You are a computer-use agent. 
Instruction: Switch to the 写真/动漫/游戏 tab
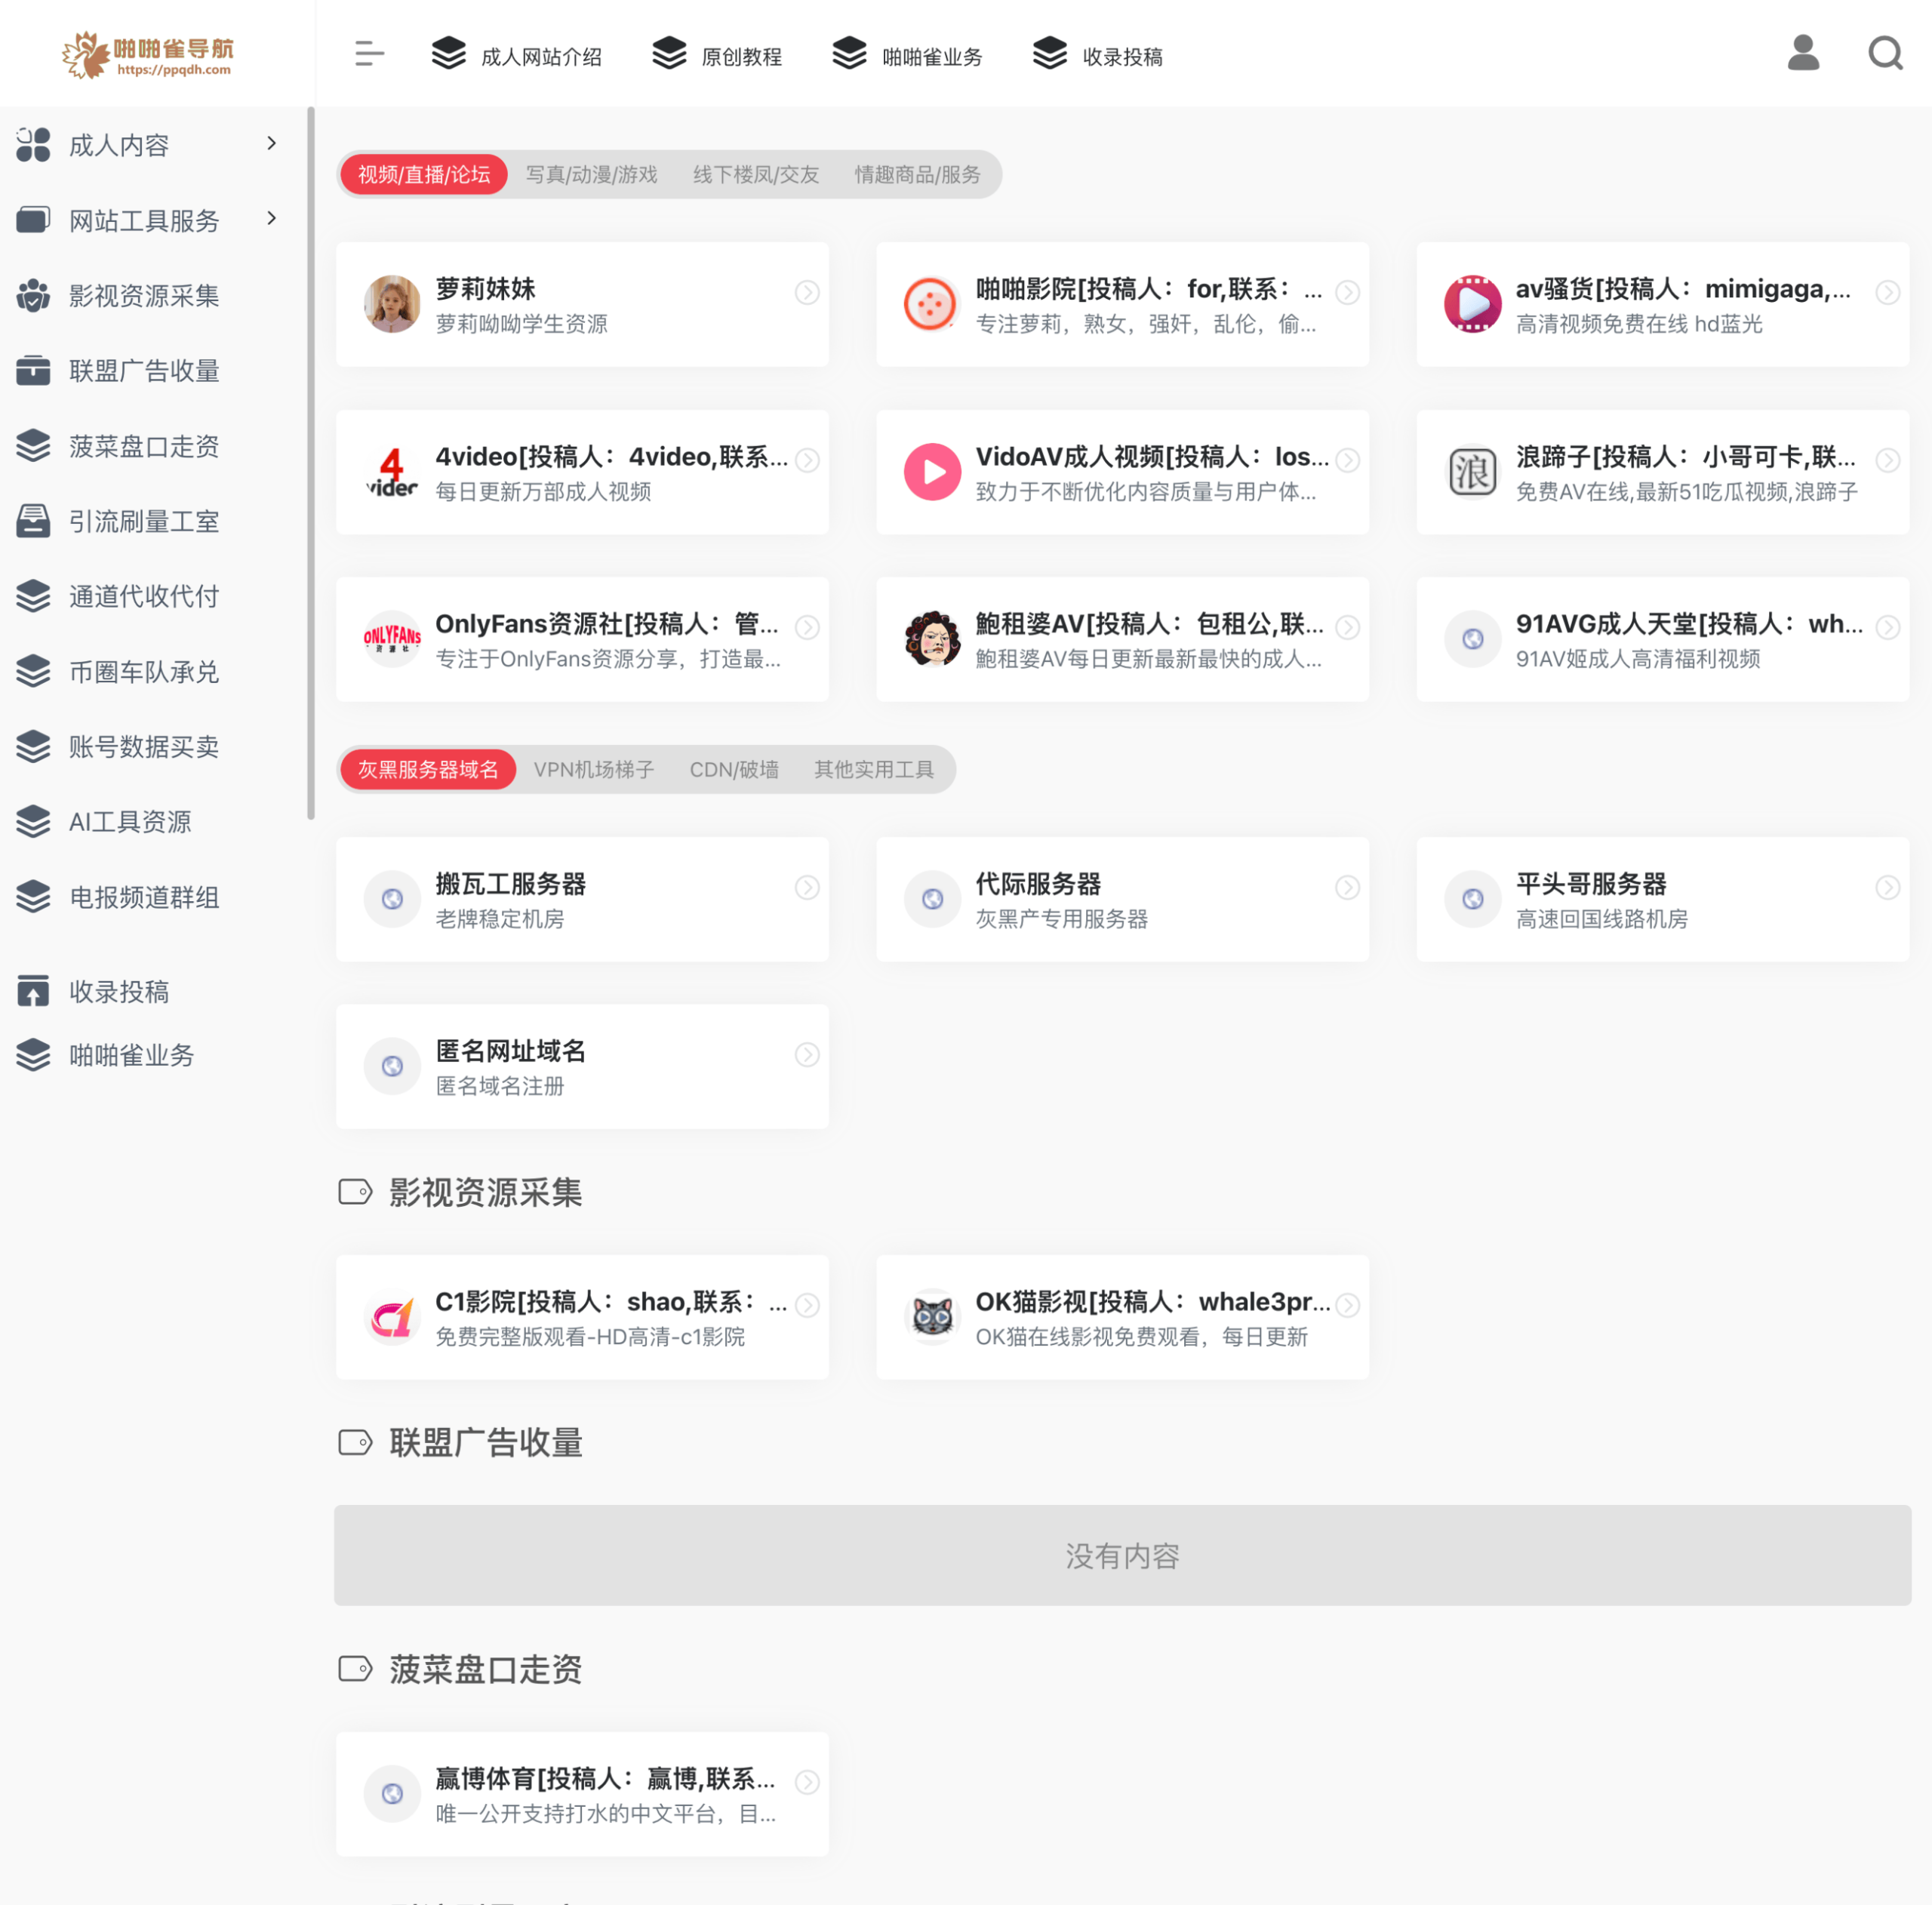(x=591, y=174)
